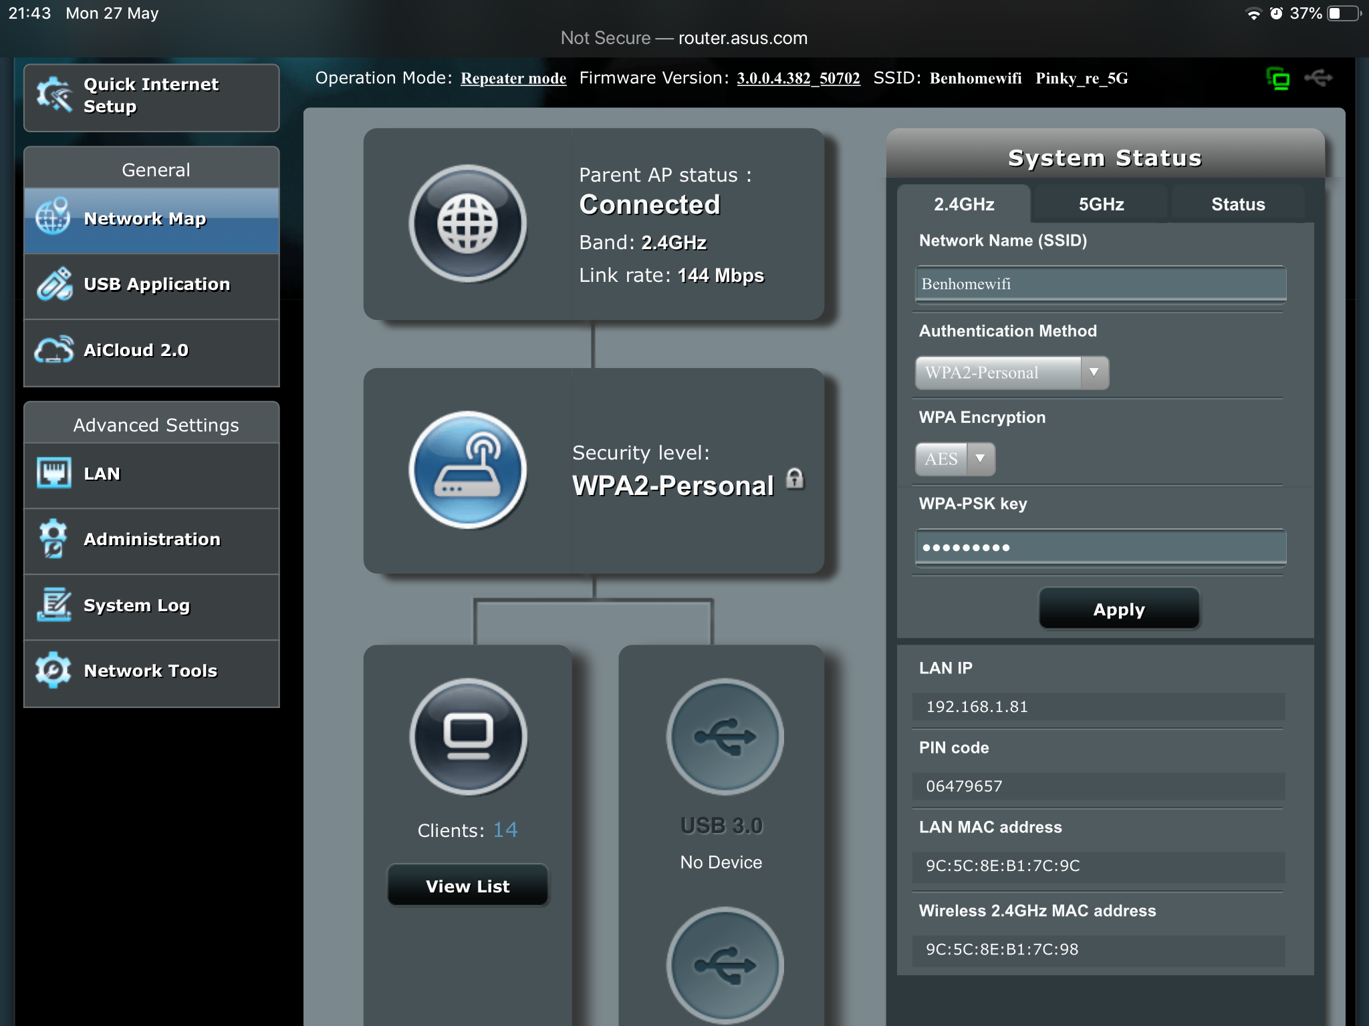Click the Clients computer icon
The image size is (1369, 1026).
click(468, 737)
